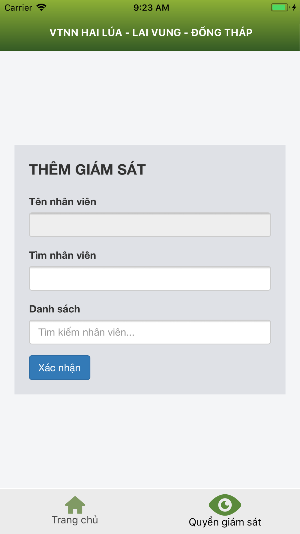Open the Tìm kiếm nhân viên search box
Image resolution: width=300 pixels, height=534 pixels.
pos(150,332)
